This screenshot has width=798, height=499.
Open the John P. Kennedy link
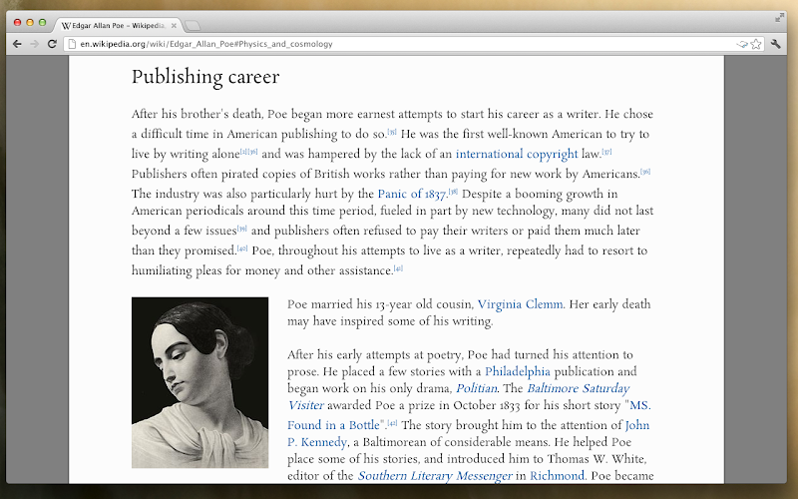pyautogui.click(x=637, y=425)
